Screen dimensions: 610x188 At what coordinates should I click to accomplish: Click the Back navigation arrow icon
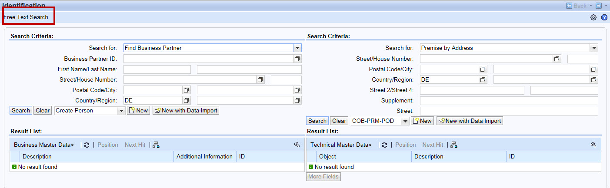[569, 6]
